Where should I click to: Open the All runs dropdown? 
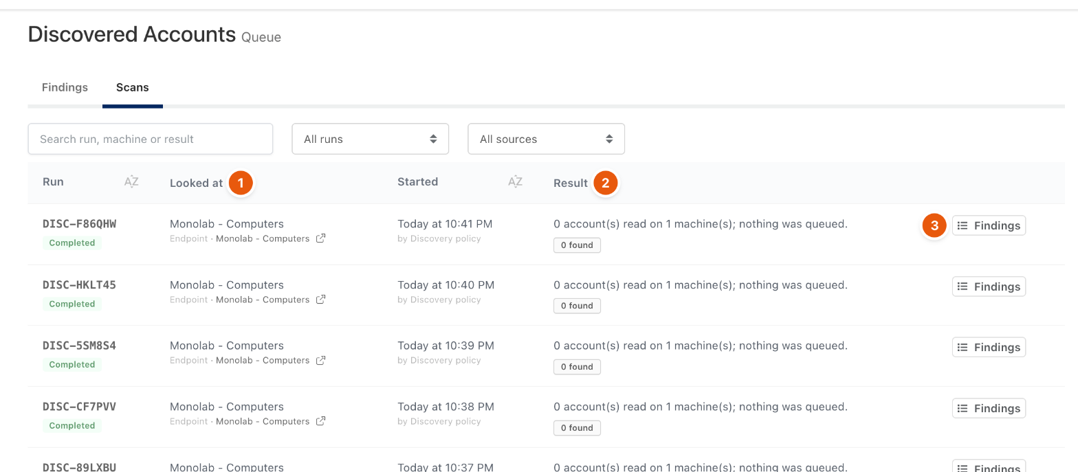pos(371,139)
